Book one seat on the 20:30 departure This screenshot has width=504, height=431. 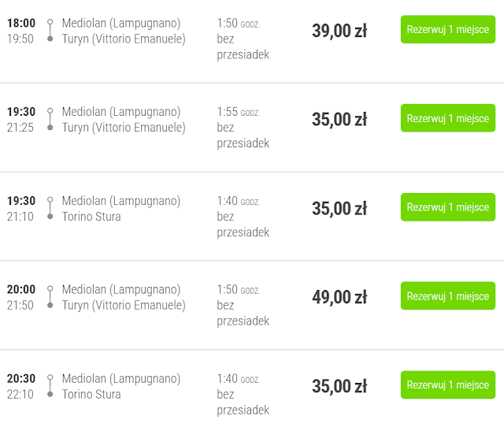click(x=447, y=385)
